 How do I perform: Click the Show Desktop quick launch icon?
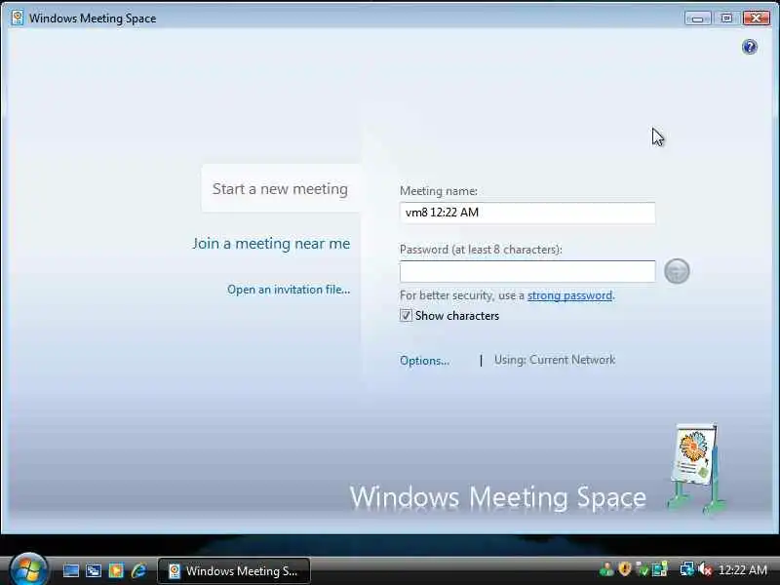pyautogui.click(x=70, y=570)
